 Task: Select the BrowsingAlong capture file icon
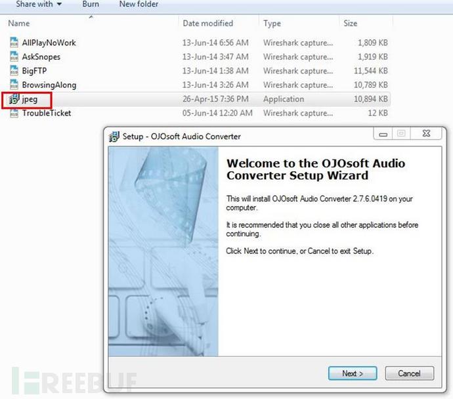point(14,85)
